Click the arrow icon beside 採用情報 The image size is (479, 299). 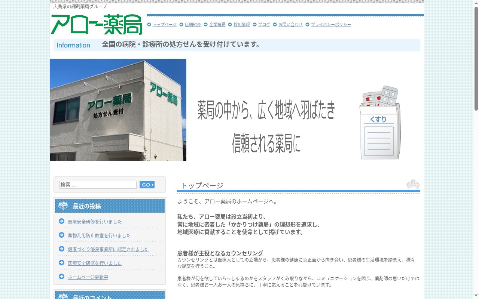click(230, 25)
